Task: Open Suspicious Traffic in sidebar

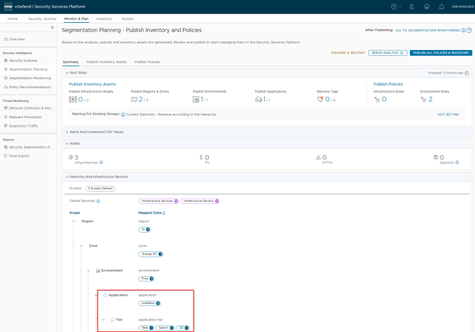Action: click(x=25, y=125)
